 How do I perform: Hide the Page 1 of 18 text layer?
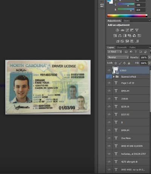109,83
